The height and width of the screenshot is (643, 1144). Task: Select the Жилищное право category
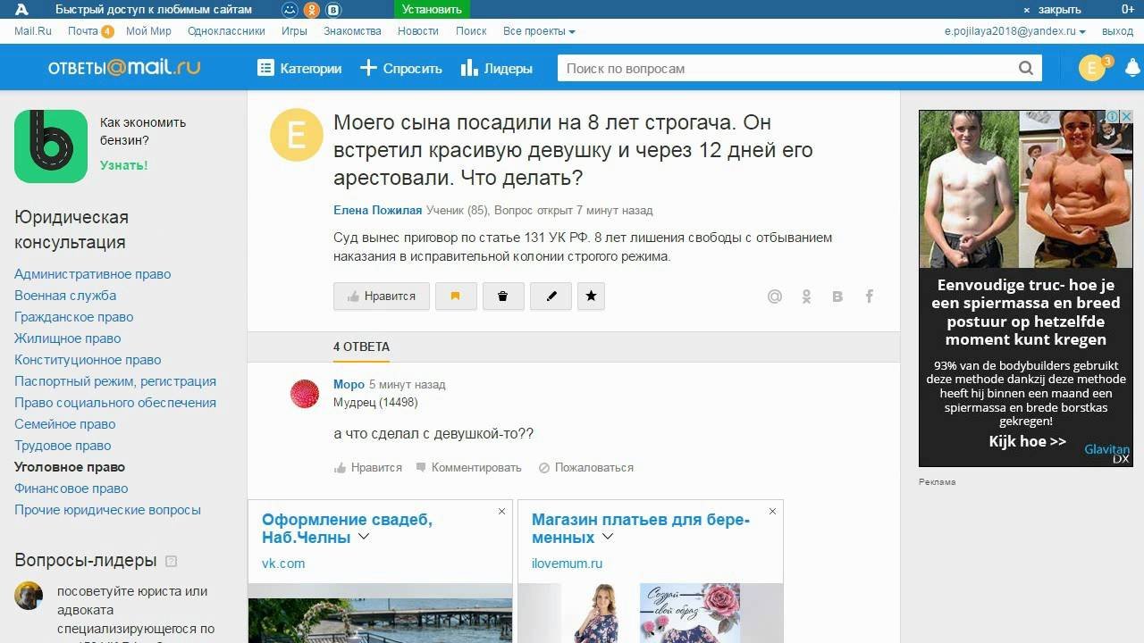click(67, 338)
